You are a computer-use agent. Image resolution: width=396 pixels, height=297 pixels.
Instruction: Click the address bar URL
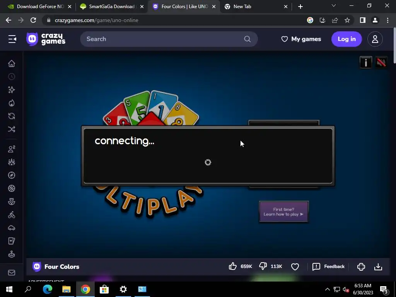96,20
